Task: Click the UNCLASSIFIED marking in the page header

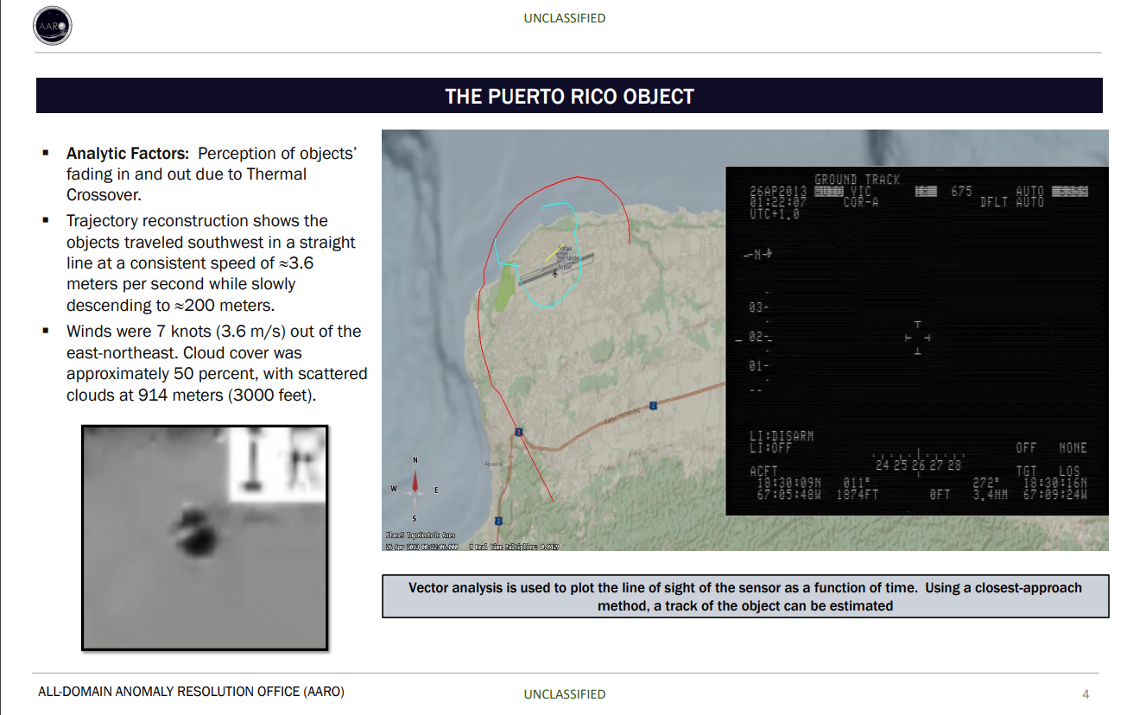Action: click(564, 17)
